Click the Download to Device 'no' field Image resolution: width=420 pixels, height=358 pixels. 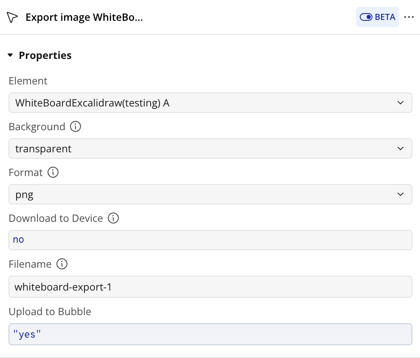point(210,240)
